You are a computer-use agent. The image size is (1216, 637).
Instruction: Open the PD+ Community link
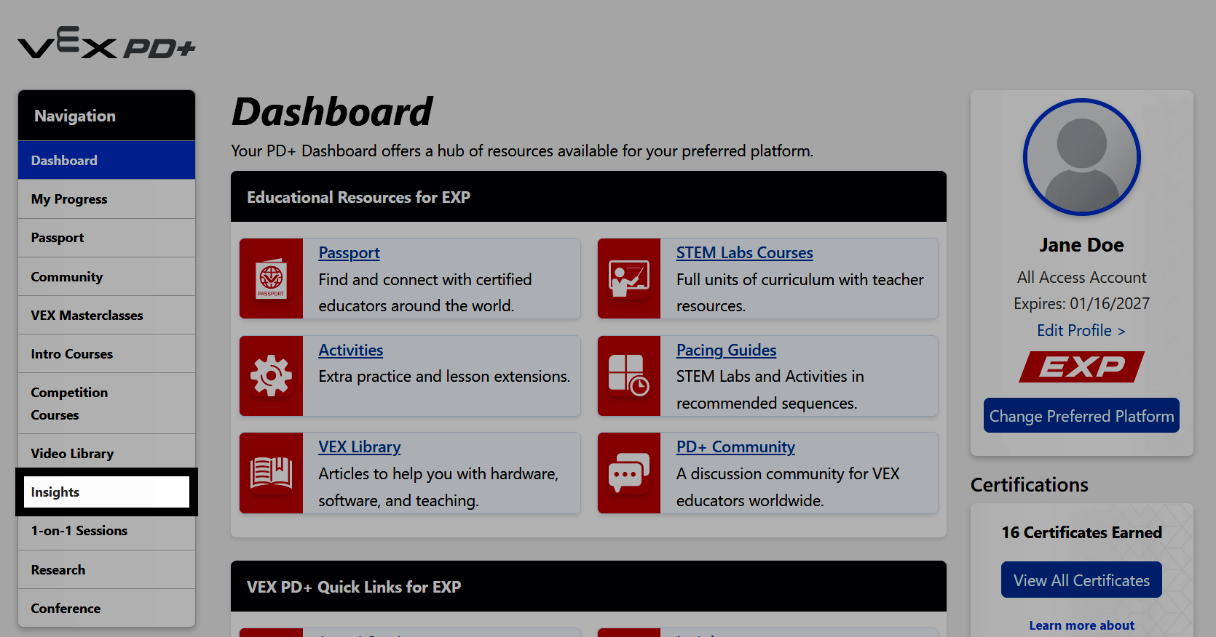pos(735,446)
